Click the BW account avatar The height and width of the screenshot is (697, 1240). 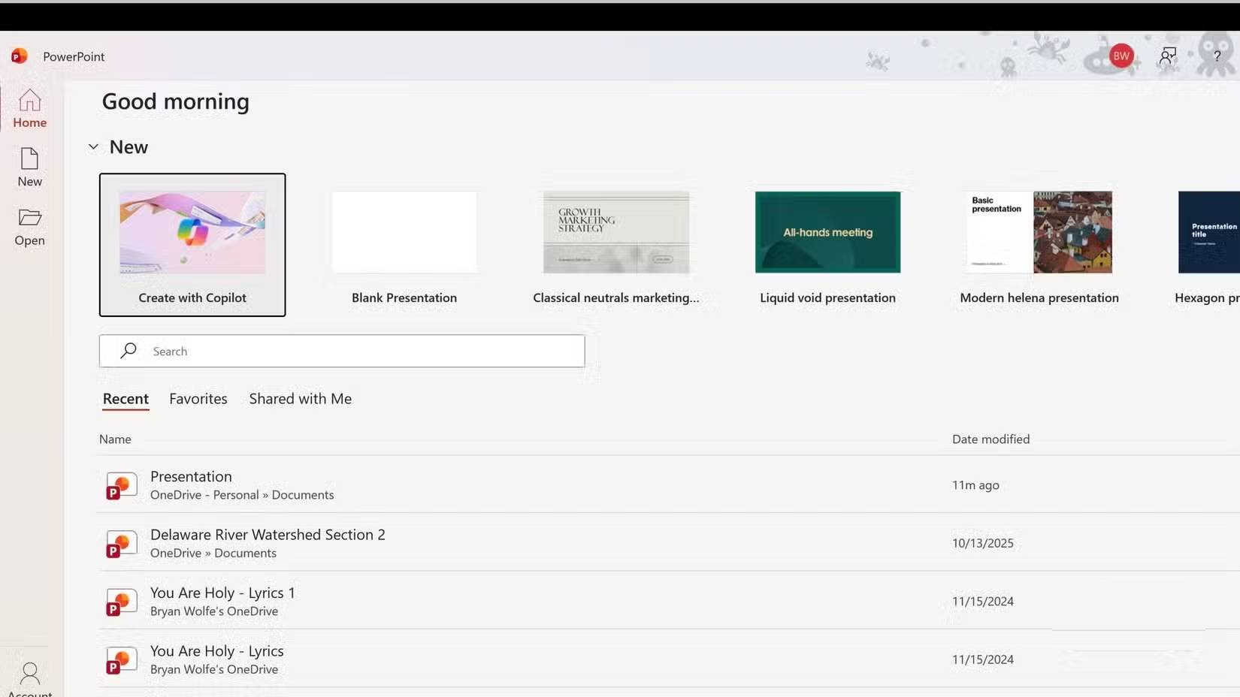pyautogui.click(x=1121, y=56)
